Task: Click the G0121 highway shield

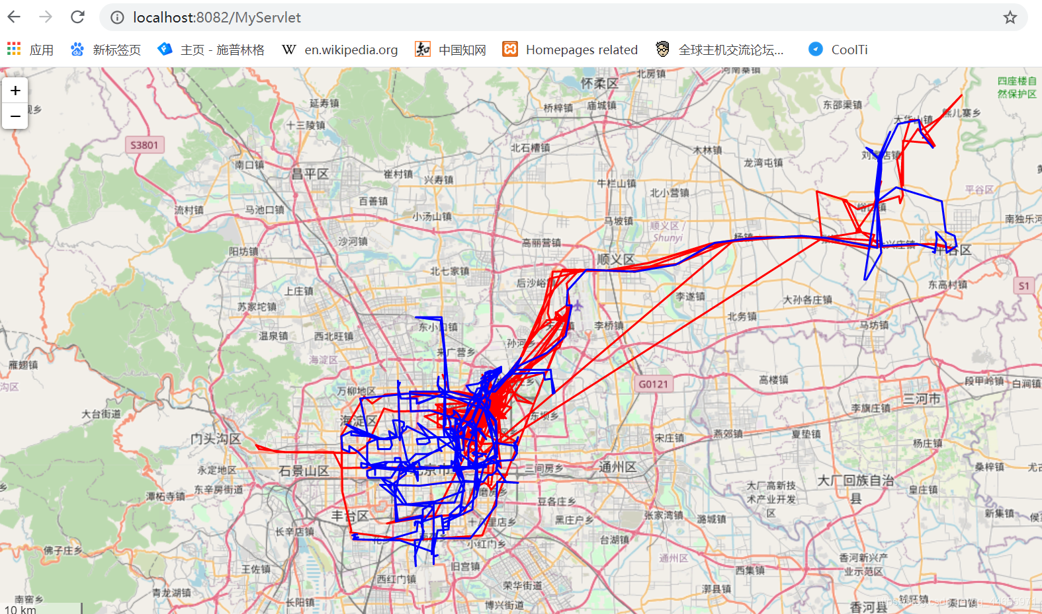Action: pyautogui.click(x=653, y=384)
